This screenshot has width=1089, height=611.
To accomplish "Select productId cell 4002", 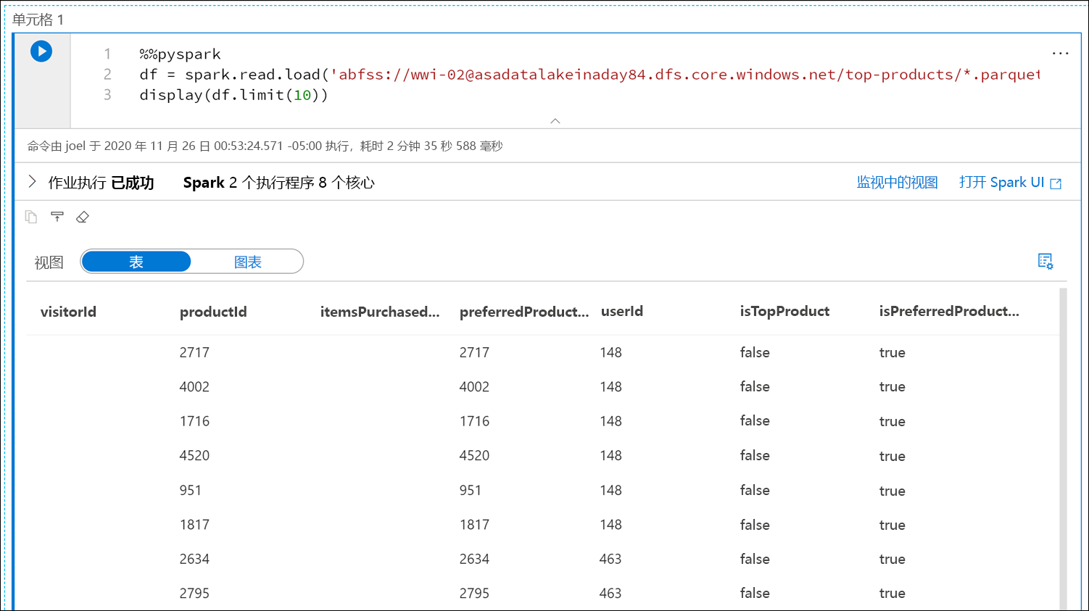I will pyautogui.click(x=194, y=387).
